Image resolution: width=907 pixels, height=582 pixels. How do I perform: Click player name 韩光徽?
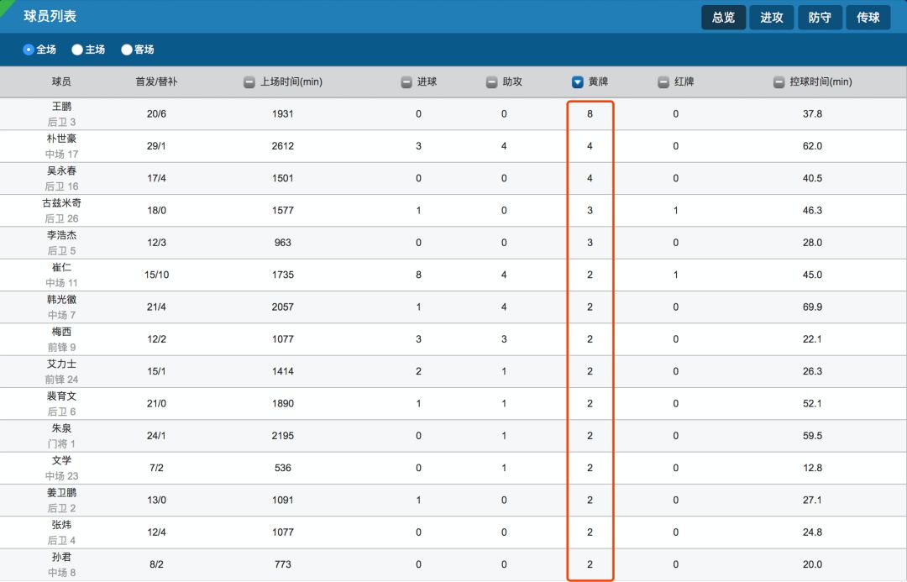[61, 300]
